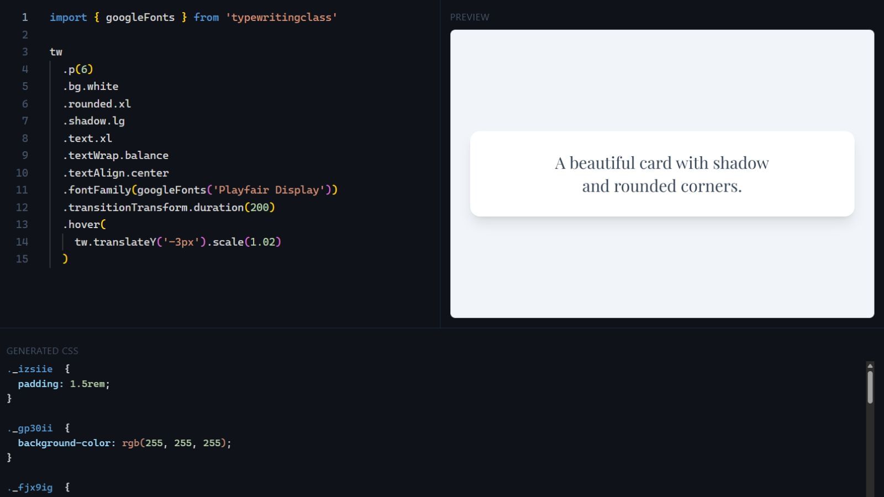Click the .bg.white line in the editor
Image resolution: width=884 pixels, height=497 pixels.
[91, 87]
